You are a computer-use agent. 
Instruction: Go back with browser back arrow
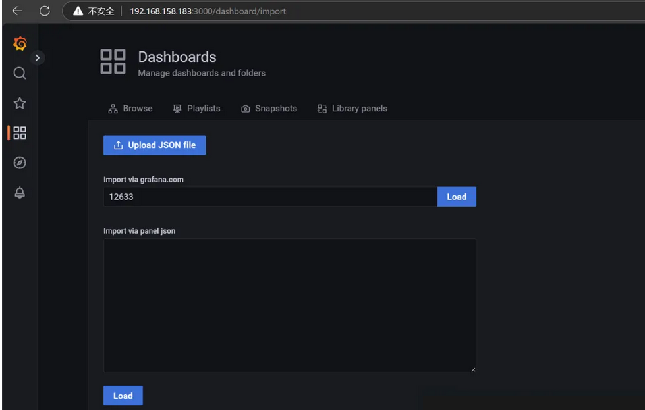point(17,11)
